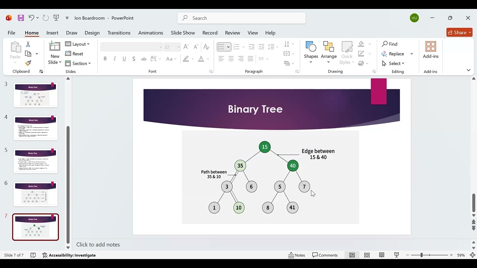Switch to the Insert tab
477x268 pixels.
point(52,33)
